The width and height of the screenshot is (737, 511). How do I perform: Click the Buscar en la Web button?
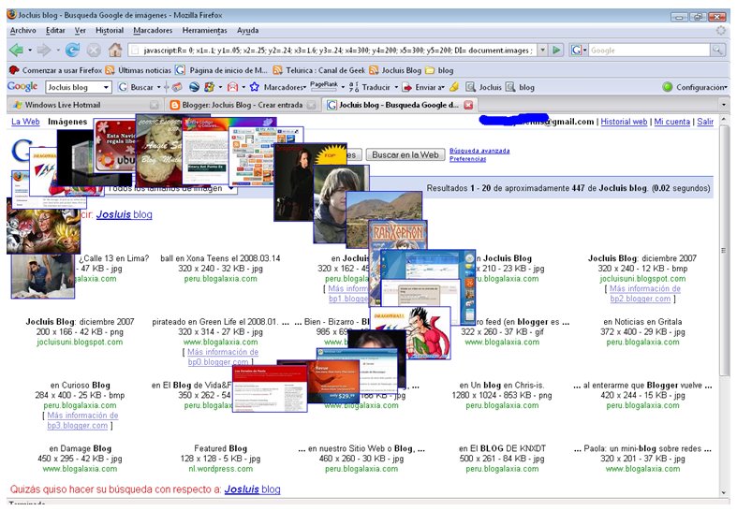[x=405, y=154]
